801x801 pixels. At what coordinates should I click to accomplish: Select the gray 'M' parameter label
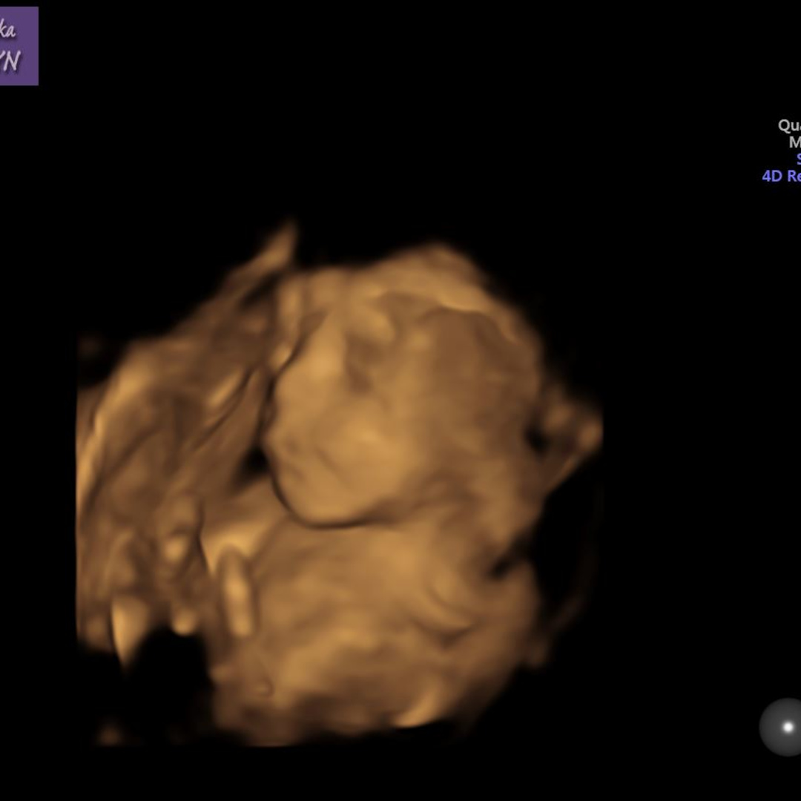[x=794, y=142]
